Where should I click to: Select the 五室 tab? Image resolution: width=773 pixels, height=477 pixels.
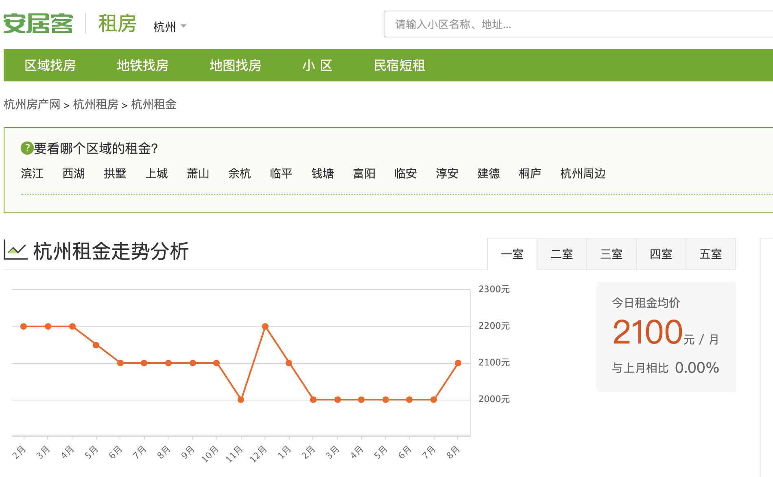tap(710, 254)
